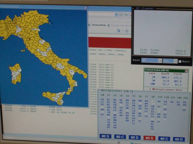193x144 pixels.
Task: Click Sardinia island on the map
Action: (16, 74)
